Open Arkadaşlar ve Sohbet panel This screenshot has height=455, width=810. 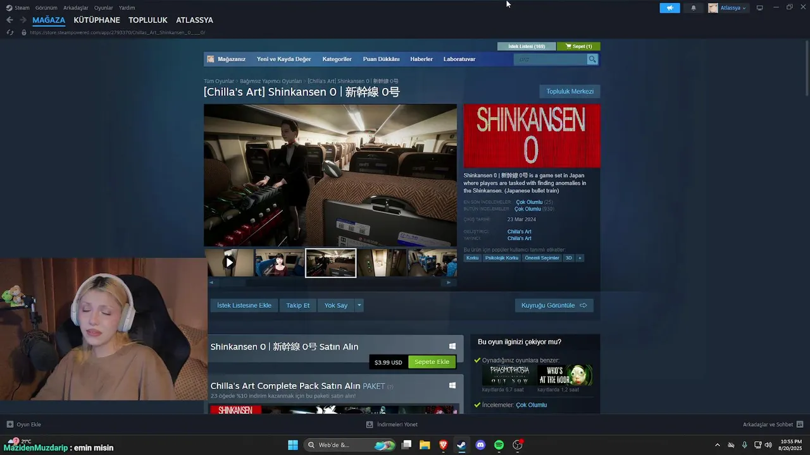(773, 425)
